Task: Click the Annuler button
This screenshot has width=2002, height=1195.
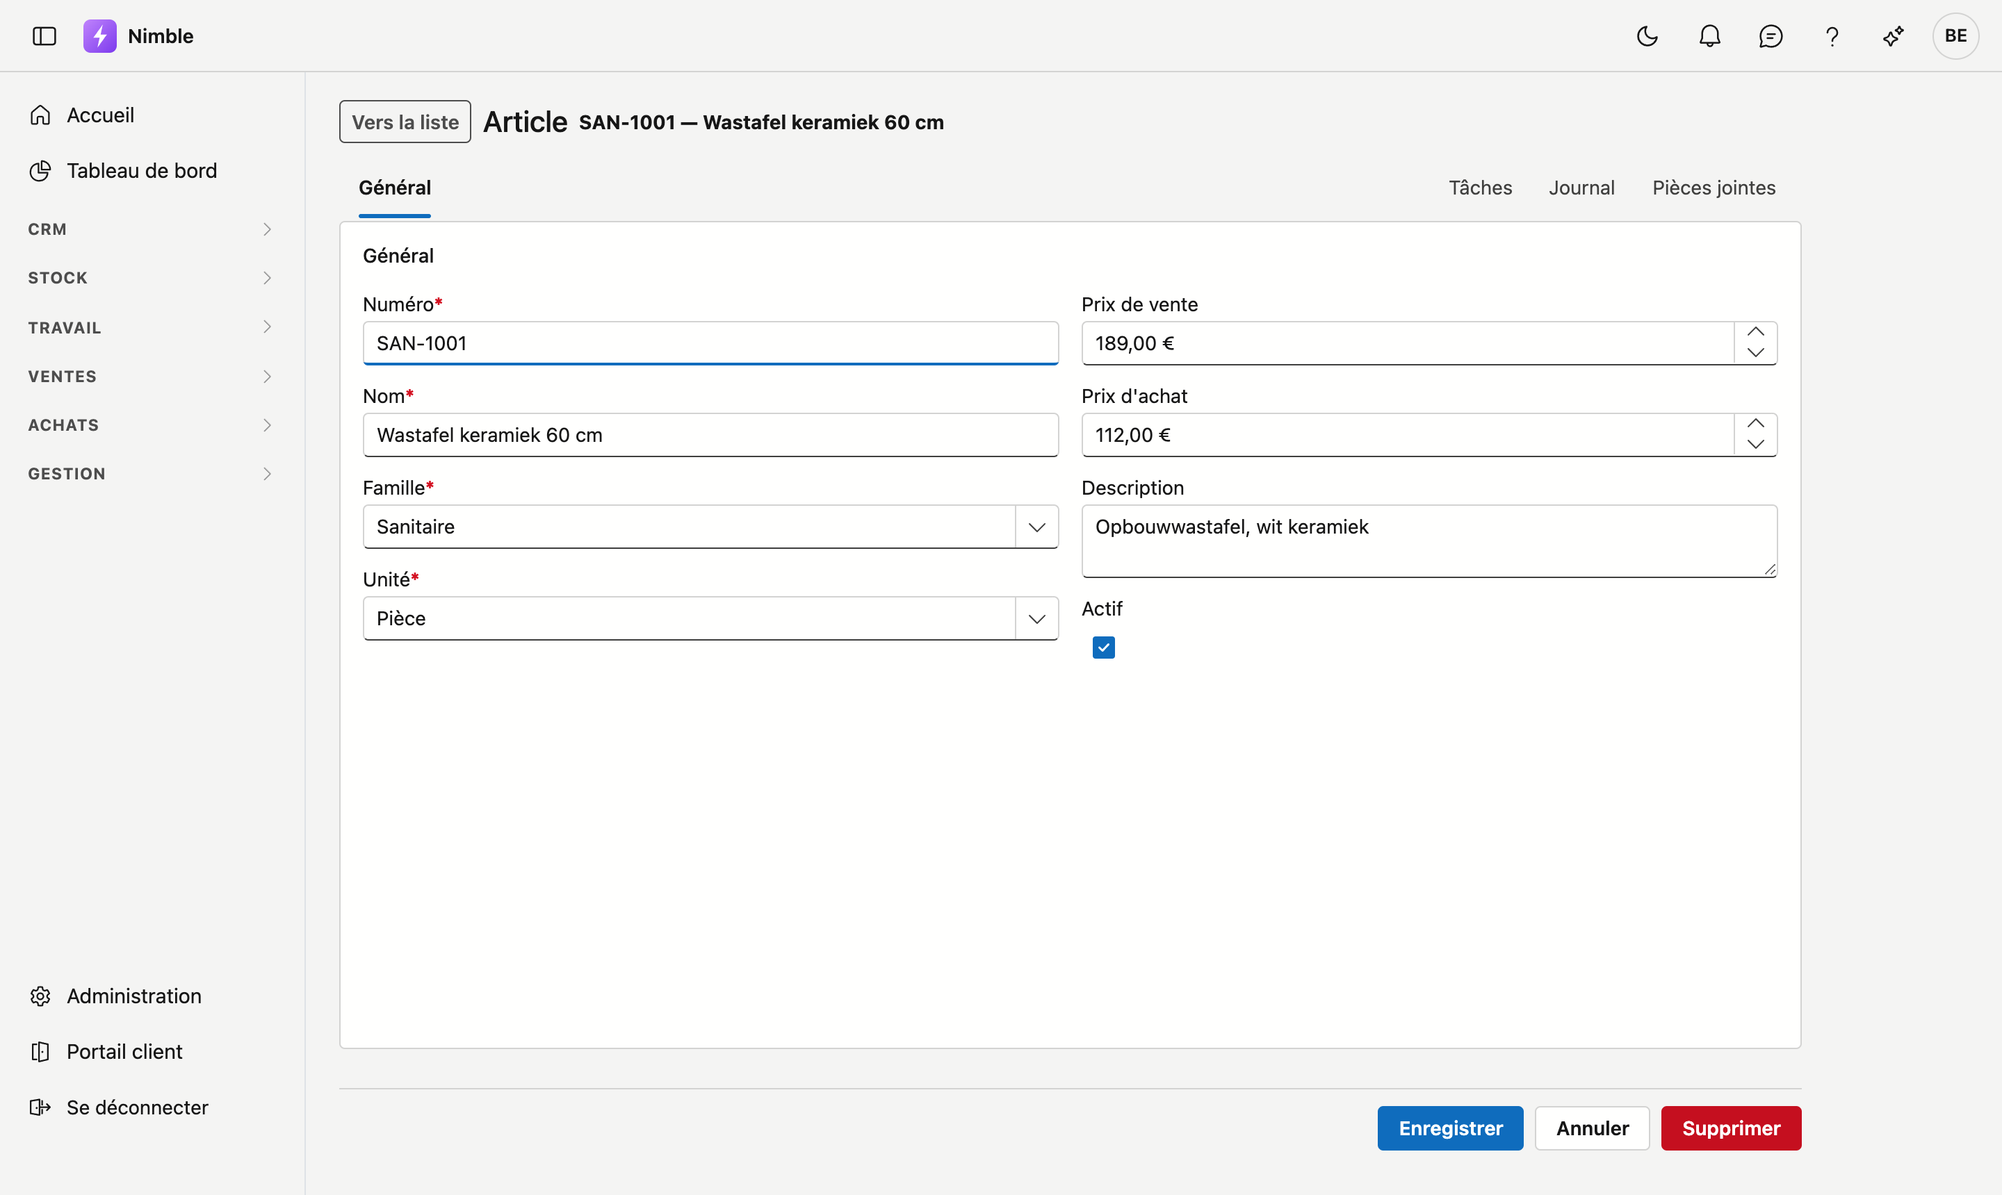Action: [x=1592, y=1128]
